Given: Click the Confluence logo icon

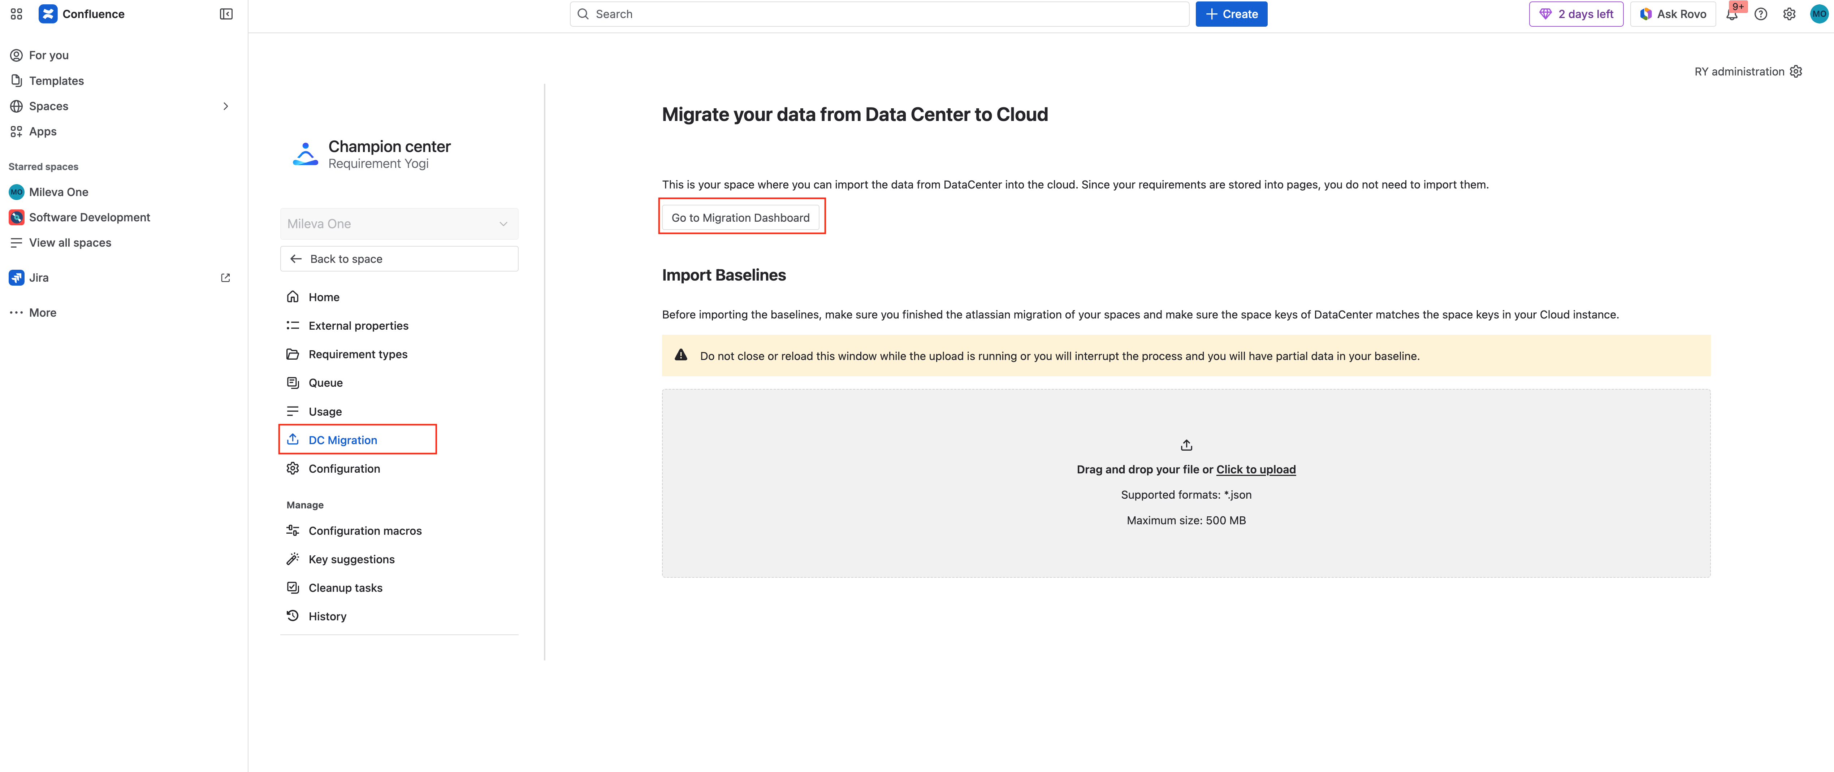Looking at the screenshot, I should coord(48,13).
